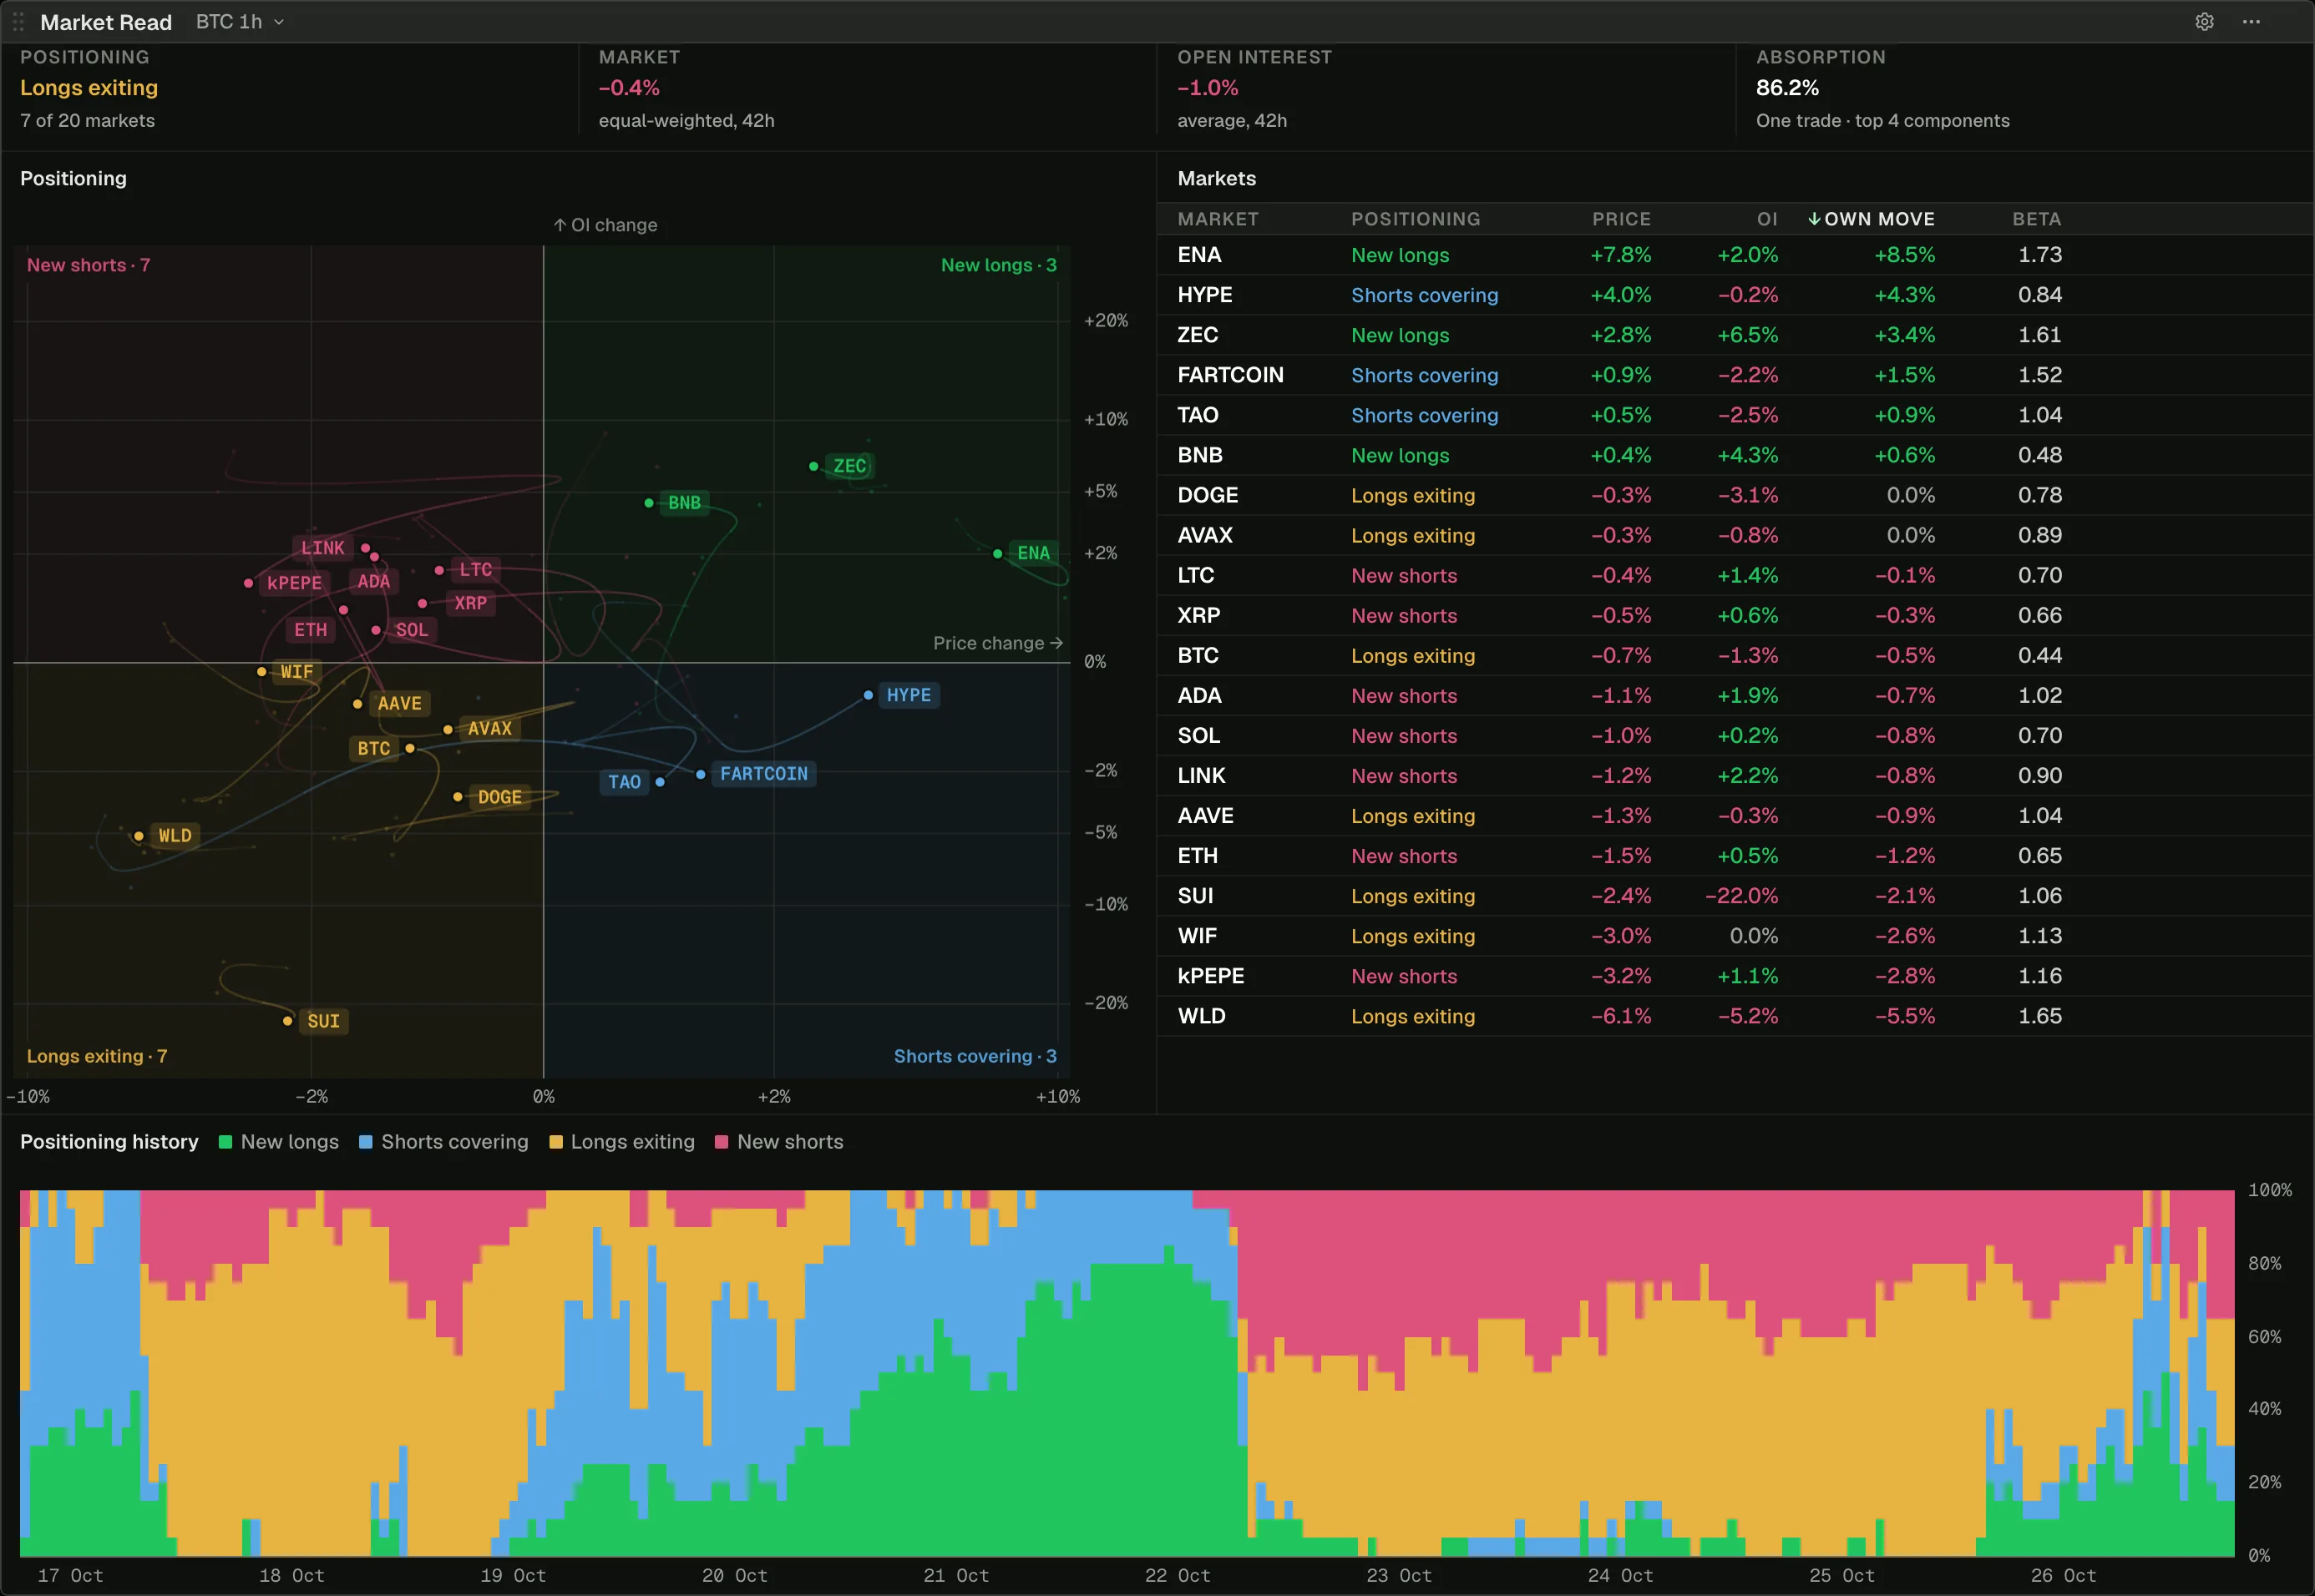Click the LINK label on scatter chart

[x=323, y=548]
